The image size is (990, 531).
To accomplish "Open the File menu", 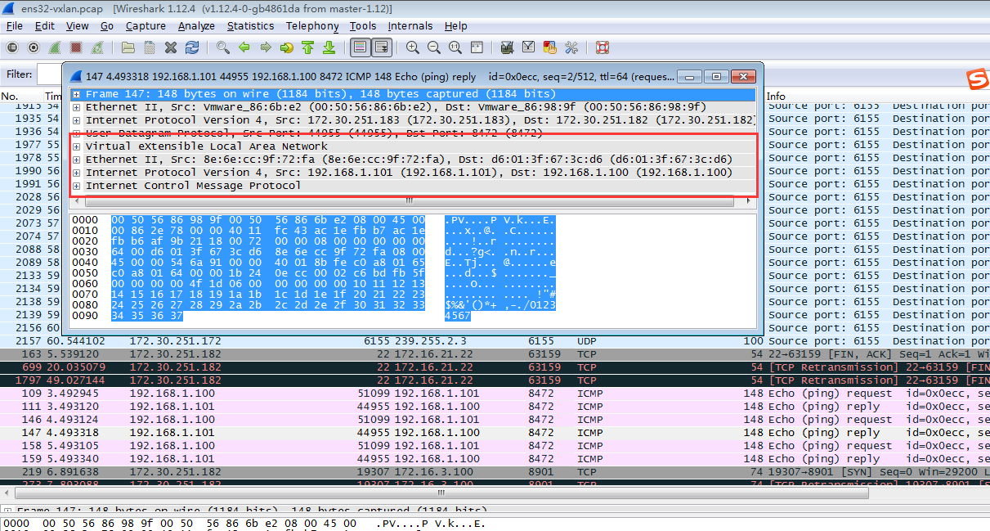I will [x=14, y=26].
